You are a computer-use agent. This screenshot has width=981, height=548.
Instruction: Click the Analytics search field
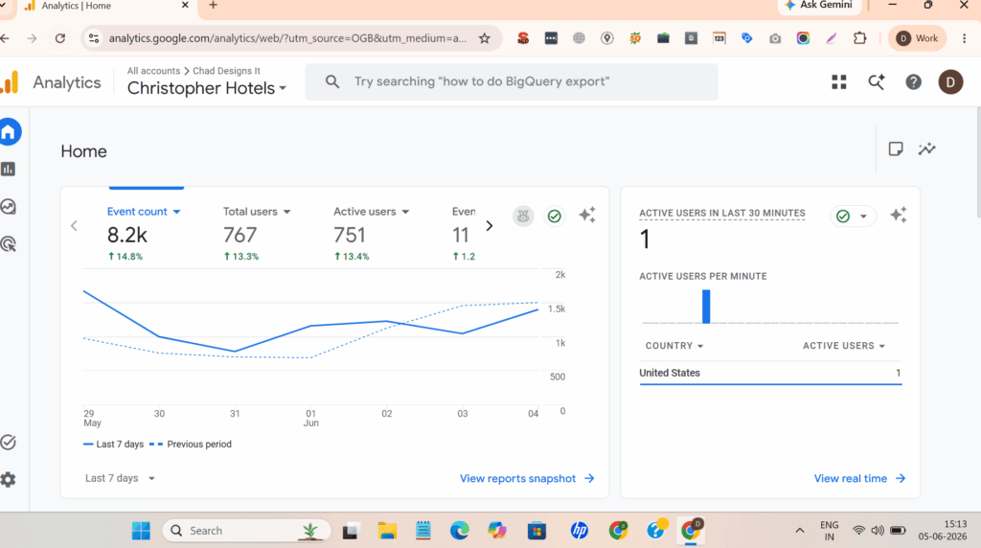[x=512, y=82]
